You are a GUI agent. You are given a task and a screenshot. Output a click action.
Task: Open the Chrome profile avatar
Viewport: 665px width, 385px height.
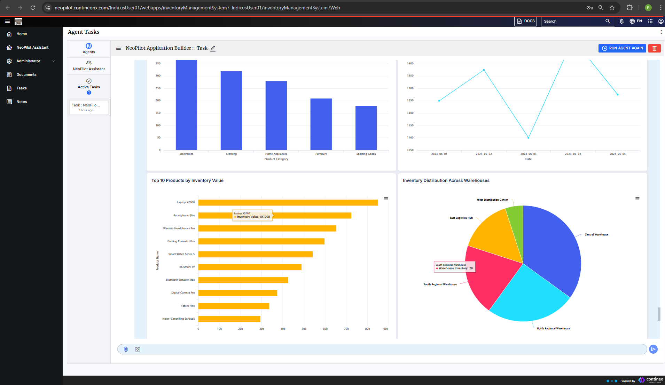[x=648, y=8]
